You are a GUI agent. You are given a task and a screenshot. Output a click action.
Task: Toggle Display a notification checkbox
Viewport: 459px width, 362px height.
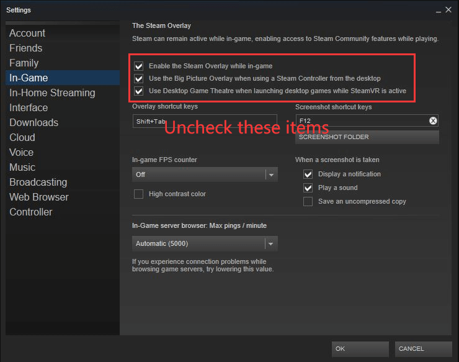point(308,174)
